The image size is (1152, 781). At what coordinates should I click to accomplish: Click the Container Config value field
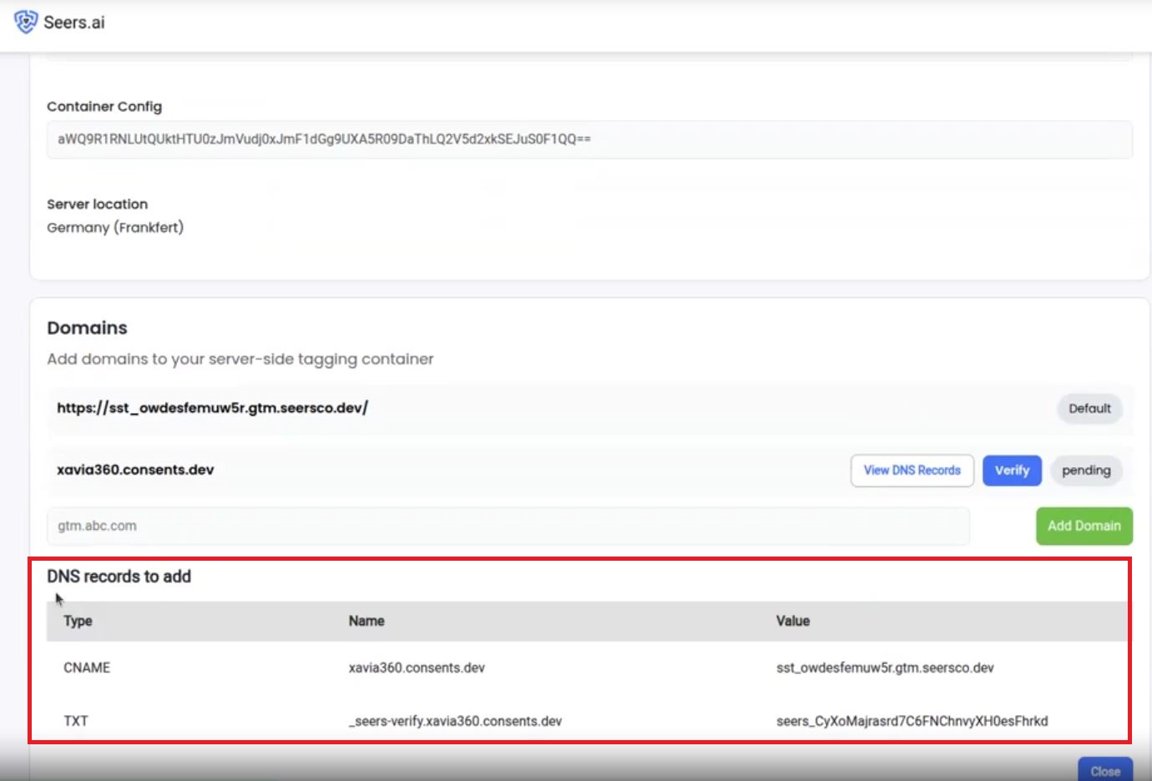coord(589,139)
